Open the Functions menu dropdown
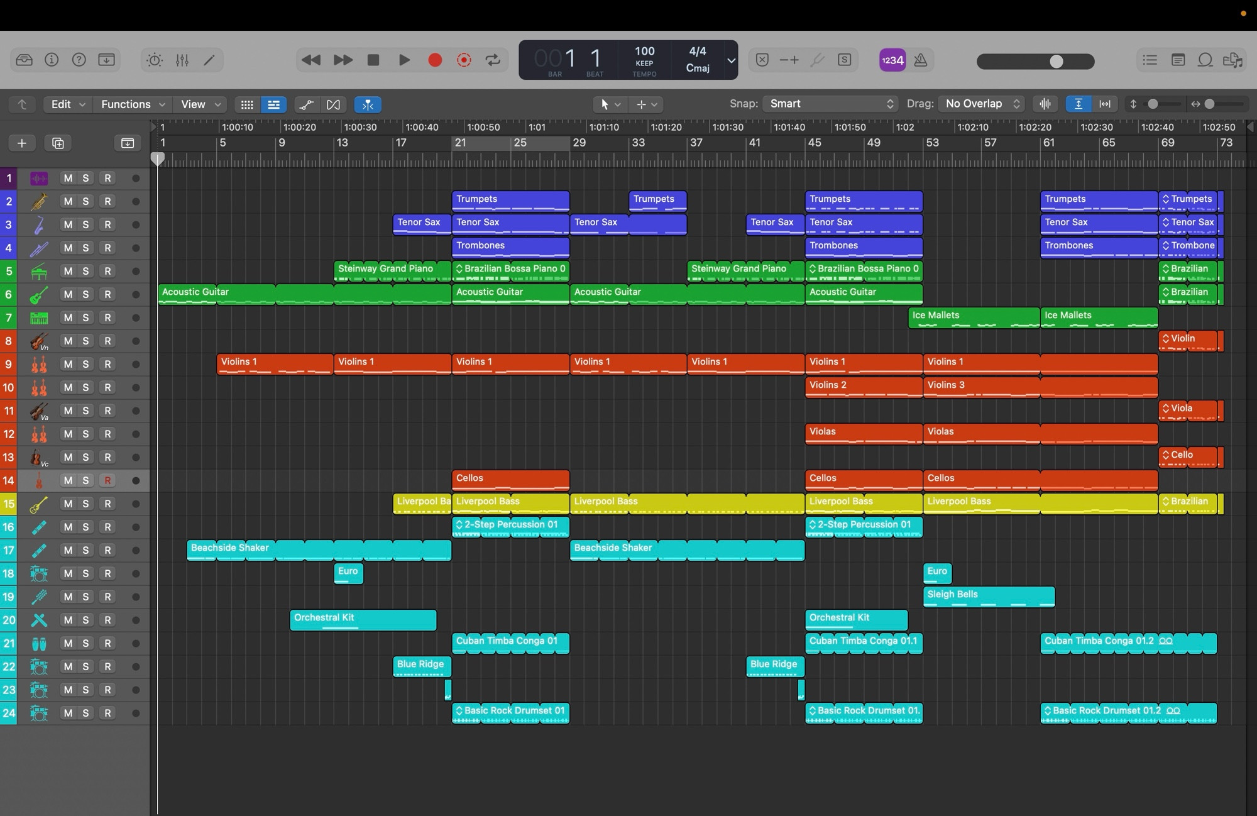Screen dimensions: 1257x816 tap(133, 104)
